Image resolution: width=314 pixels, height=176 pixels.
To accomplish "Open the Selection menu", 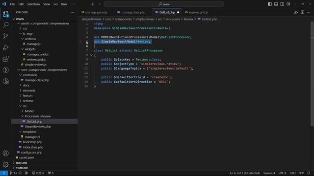I will point(33,4).
